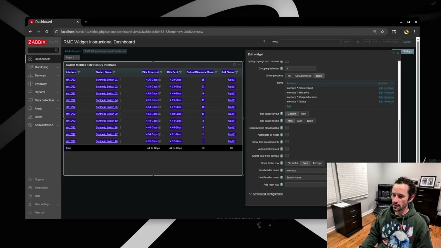Reload the browser page

pyautogui.click(x=47, y=32)
